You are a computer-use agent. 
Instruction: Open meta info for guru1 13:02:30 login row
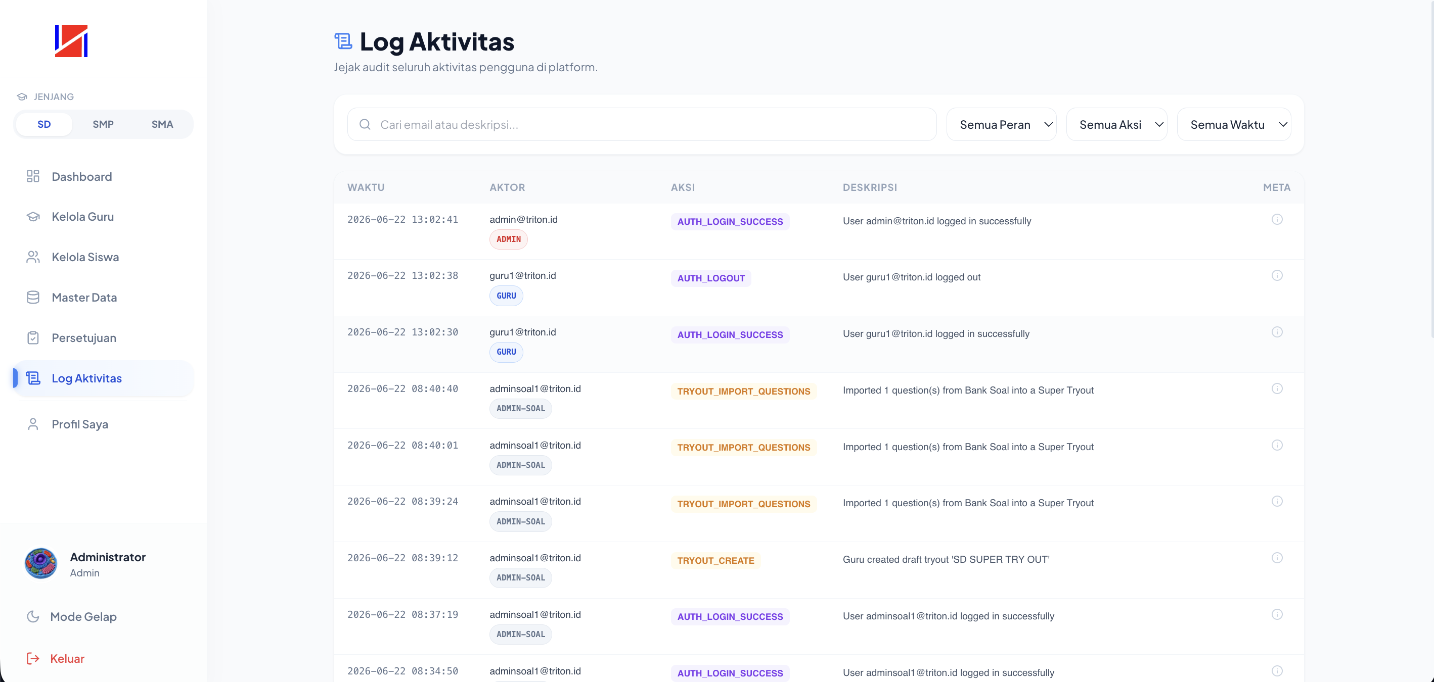pyautogui.click(x=1277, y=332)
